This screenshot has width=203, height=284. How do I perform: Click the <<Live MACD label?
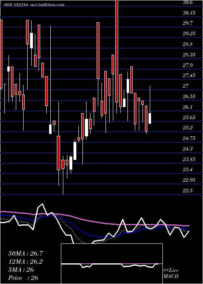[171, 273]
